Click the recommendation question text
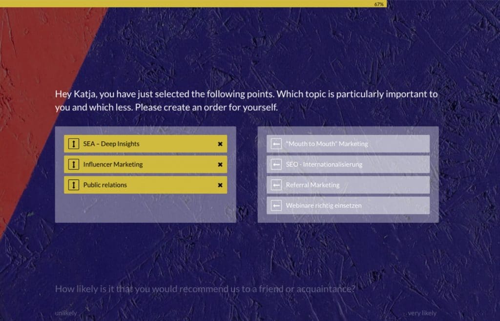This screenshot has width=500, height=321. tap(204, 288)
